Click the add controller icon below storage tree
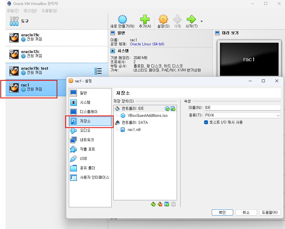The width and height of the screenshot is (285, 229). [x=153, y=204]
